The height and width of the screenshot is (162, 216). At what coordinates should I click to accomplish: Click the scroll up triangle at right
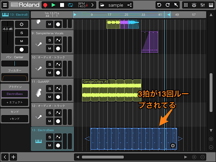[211, 15]
